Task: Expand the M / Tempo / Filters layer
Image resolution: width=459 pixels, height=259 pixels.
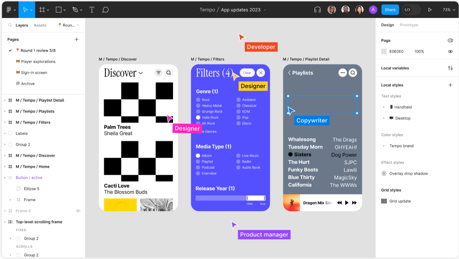Action: (x=5, y=123)
